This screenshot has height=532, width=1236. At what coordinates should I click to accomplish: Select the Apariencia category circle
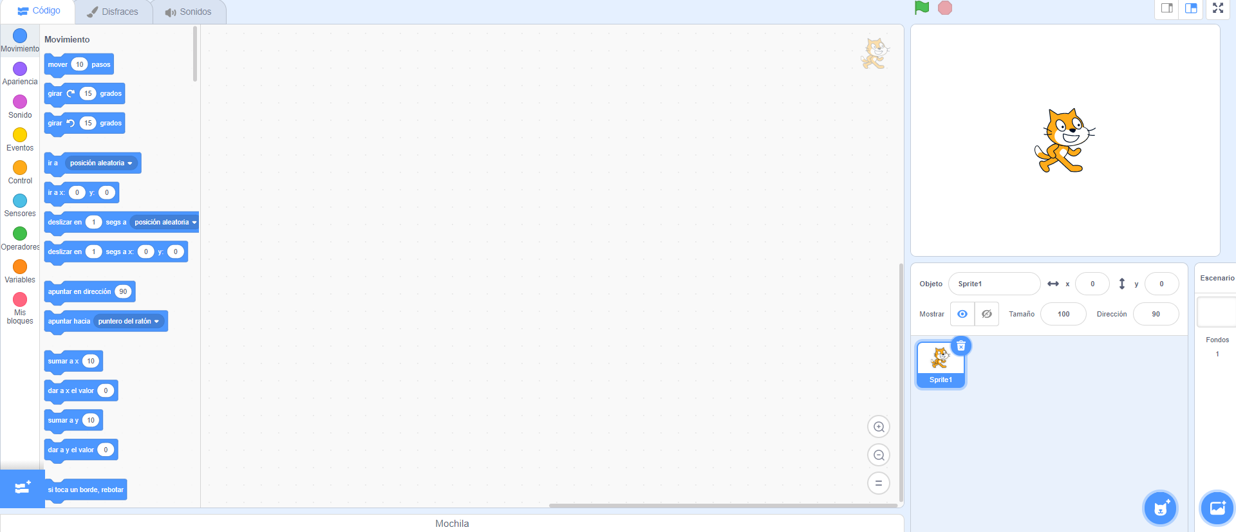pos(20,68)
